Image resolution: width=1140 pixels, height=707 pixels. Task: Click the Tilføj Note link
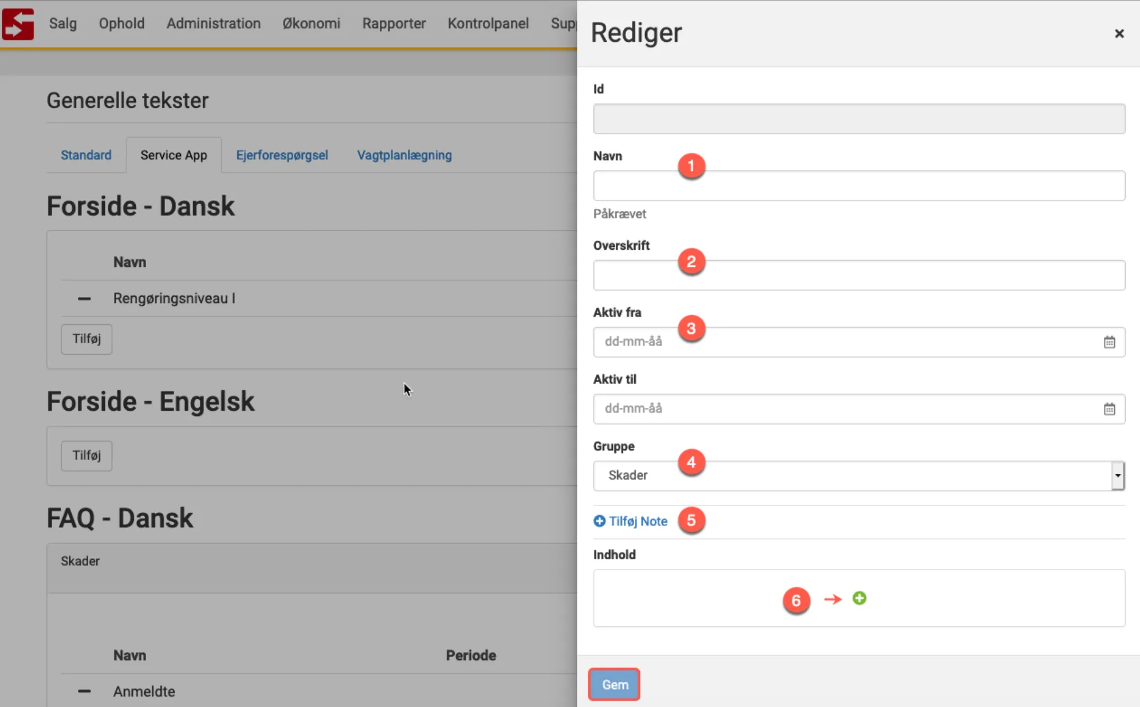point(631,521)
